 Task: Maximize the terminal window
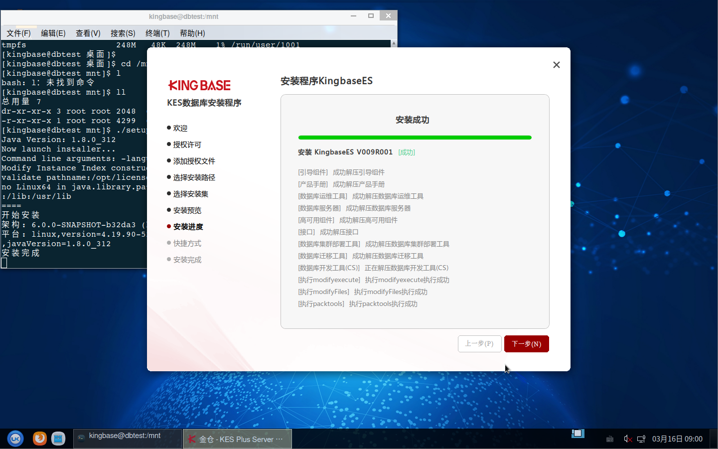(x=371, y=16)
